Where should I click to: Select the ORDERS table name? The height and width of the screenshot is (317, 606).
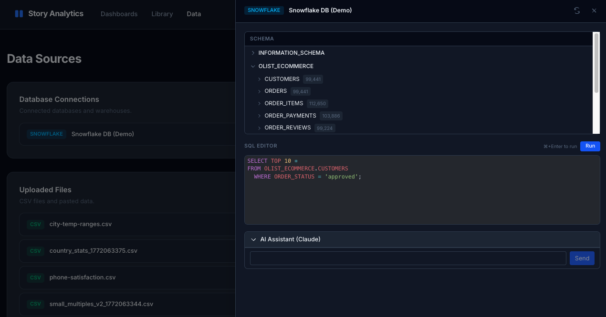click(x=276, y=91)
